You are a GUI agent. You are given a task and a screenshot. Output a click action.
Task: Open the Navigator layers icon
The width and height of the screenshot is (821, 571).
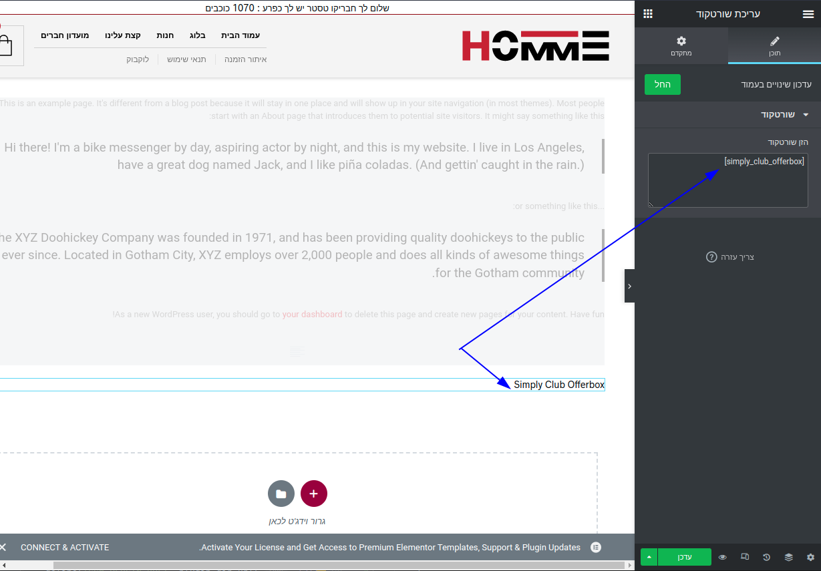click(788, 557)
